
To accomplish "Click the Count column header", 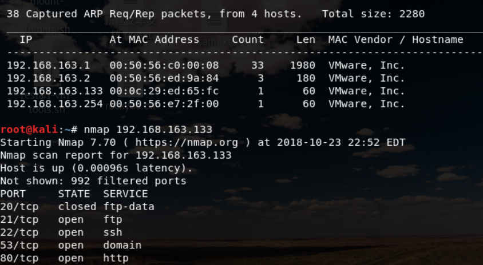I will (x=248, y=39).
